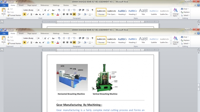Click Multilevel List icon in front window
This screenshot has height=112, width=200.
click(74, 38)
